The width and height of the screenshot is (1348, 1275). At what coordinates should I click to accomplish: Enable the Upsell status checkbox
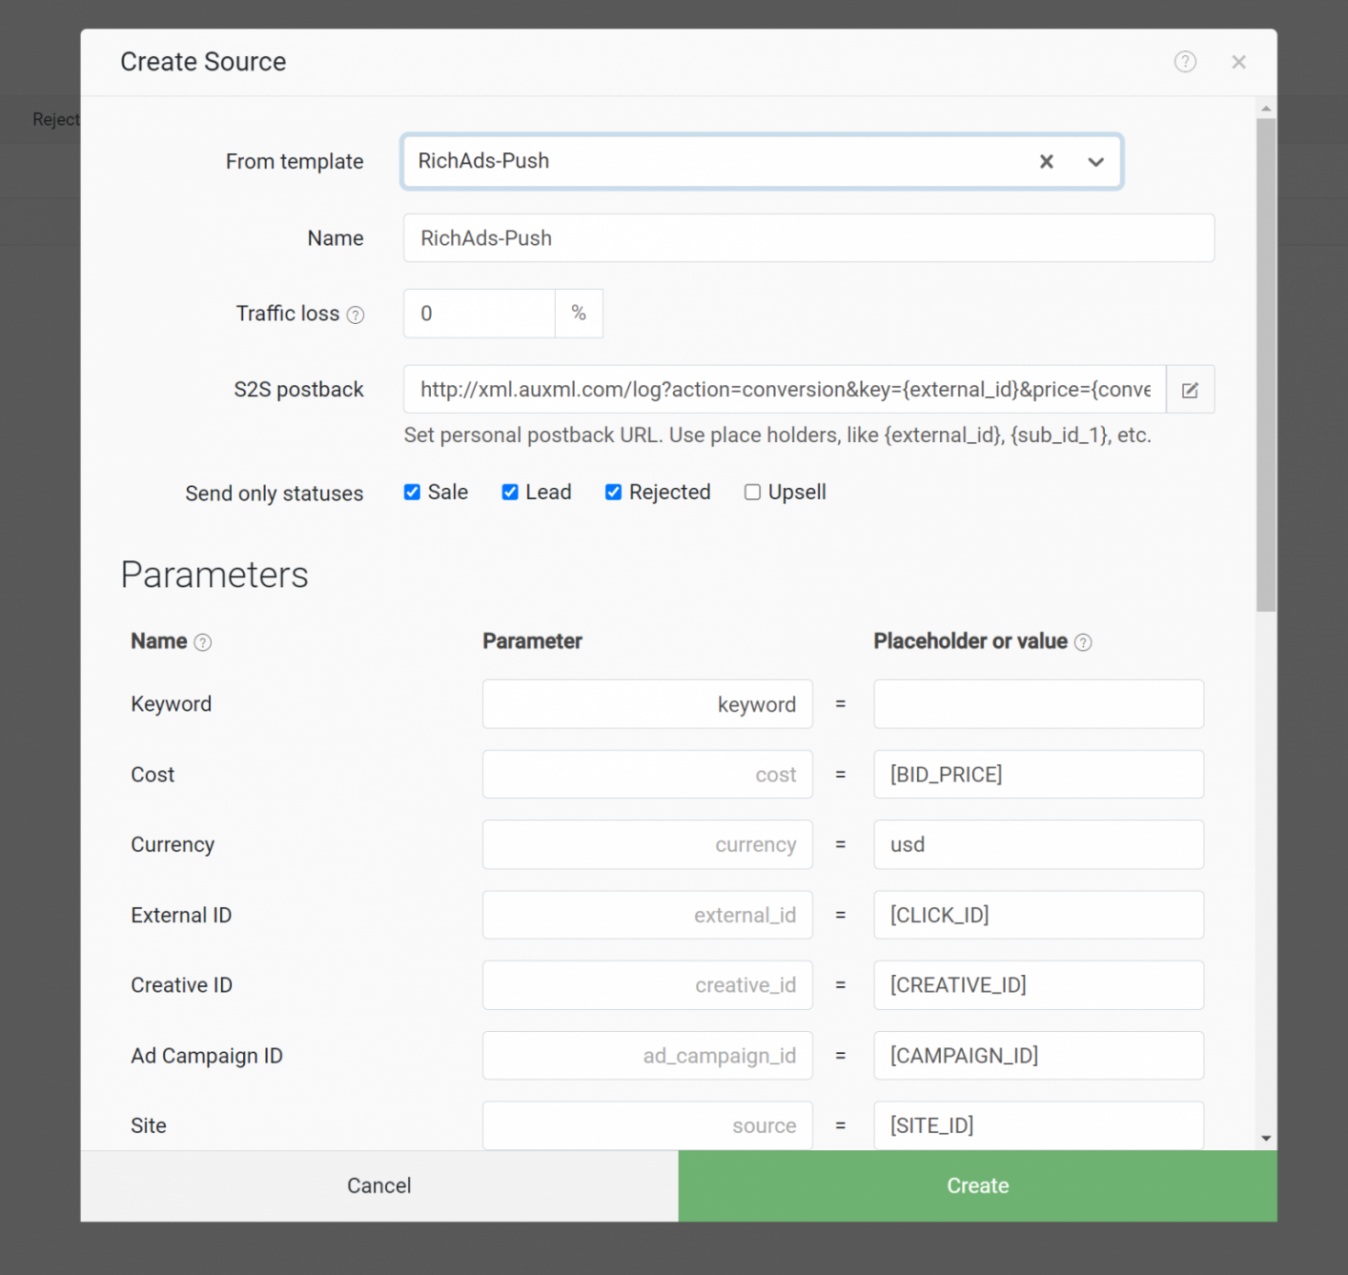click(x=752, y=492)
